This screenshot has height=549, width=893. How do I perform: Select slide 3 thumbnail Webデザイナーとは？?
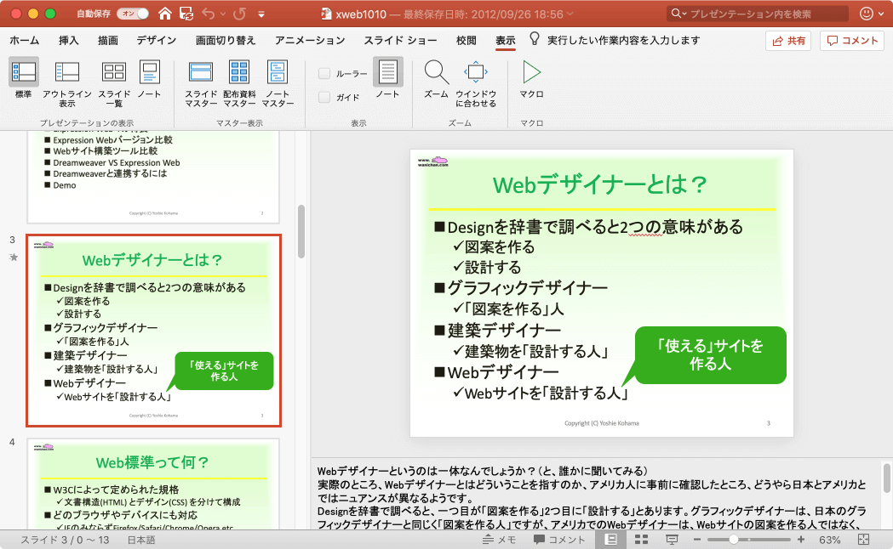tap(154, 331)
